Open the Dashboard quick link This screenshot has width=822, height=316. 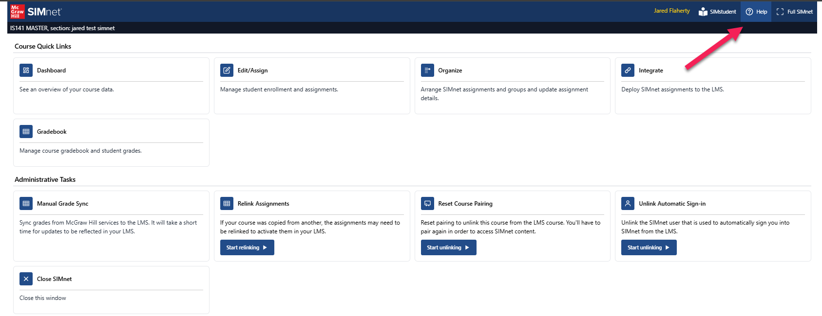tap(51, 70)
